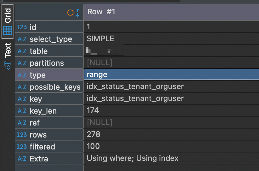259x171 pixels.
Task: Click the blue up-down sort arrows icon
Action: click(78, 13)
